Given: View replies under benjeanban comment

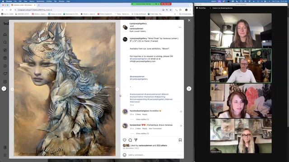Looking at the screenshot, I should pos(143,134).
